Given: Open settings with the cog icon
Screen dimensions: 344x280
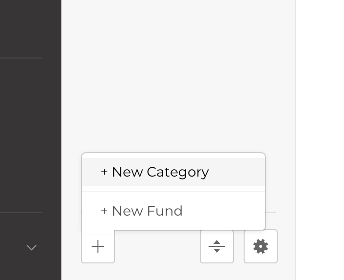Looking at the screenshot, I should tap(261, 246).
